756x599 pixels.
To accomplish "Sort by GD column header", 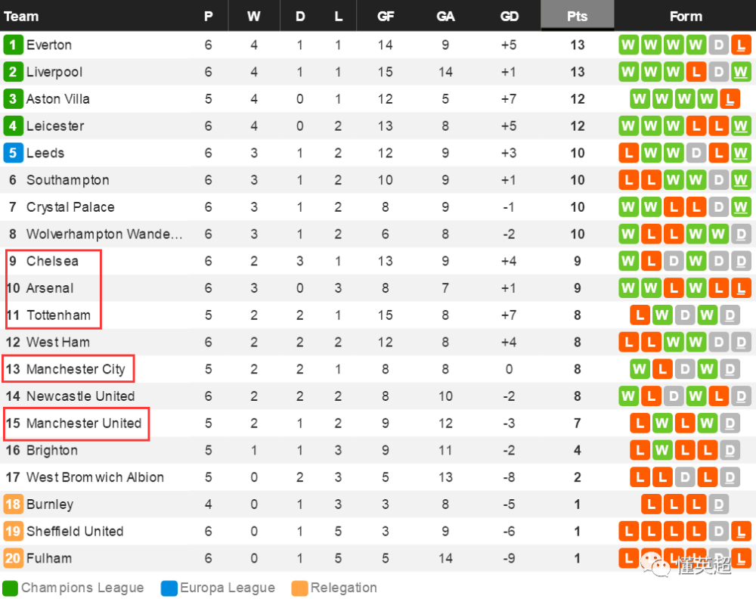I will [509, 16].
